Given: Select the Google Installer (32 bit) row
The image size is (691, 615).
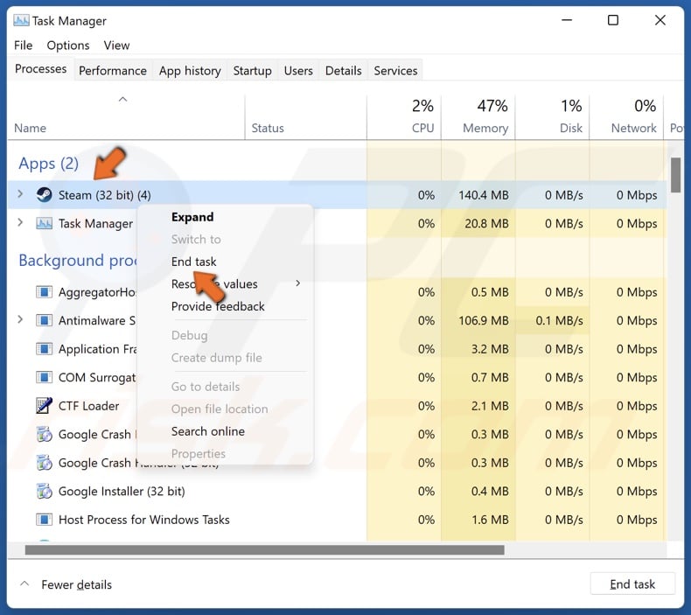Looking at the screenshot, I should (x=337, y=491).
